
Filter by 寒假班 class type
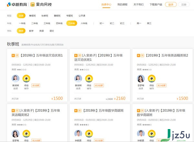point(33,16)
